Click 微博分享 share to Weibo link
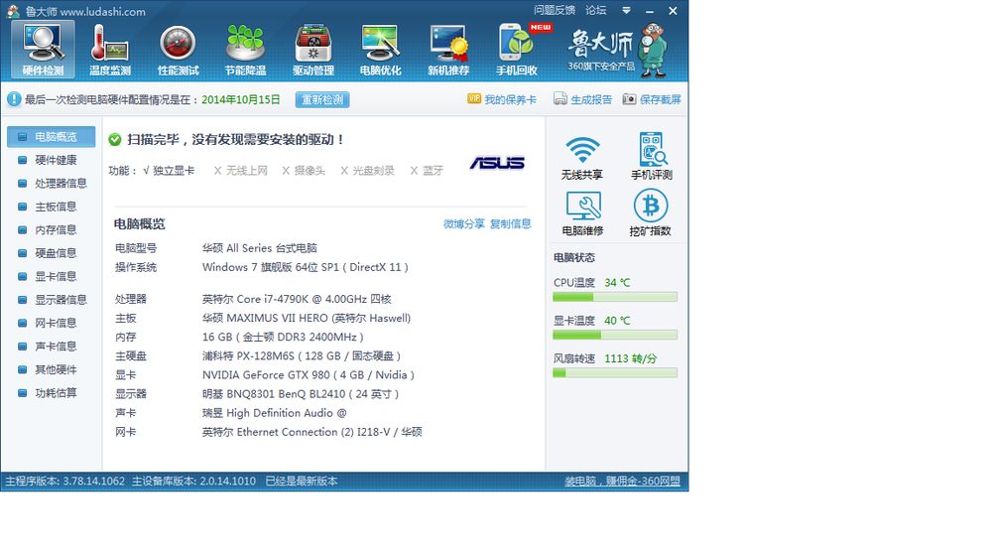The image size is (992, 559). [x=463, y=223]
